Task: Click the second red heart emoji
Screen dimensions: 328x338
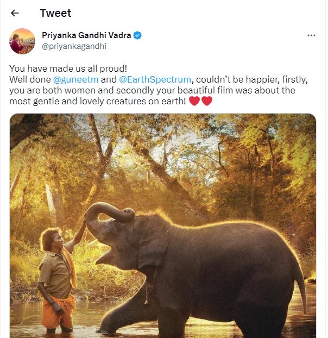Action: (x=206, y=101)
